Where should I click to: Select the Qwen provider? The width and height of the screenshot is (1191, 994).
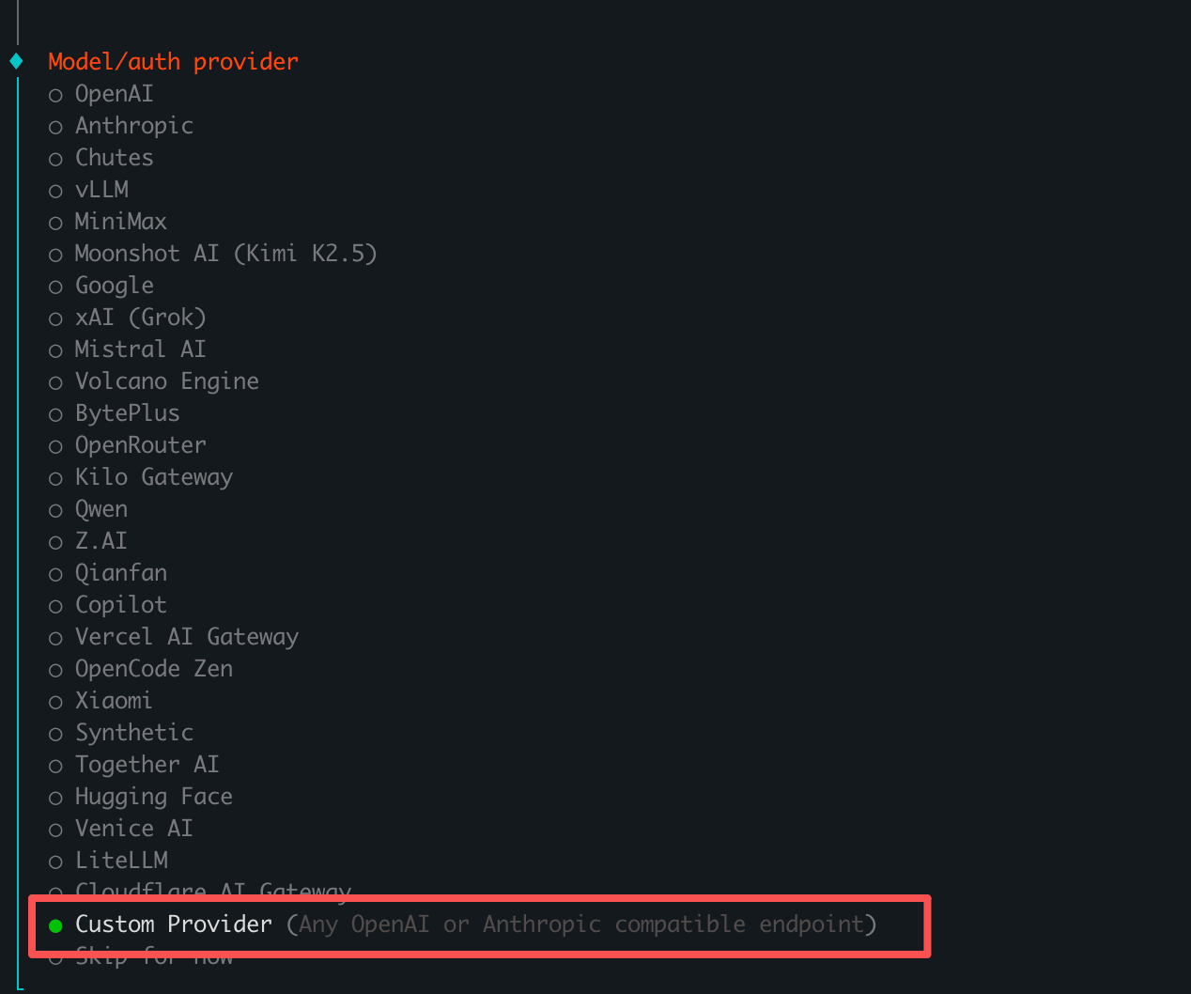click(x=101, y=509)
